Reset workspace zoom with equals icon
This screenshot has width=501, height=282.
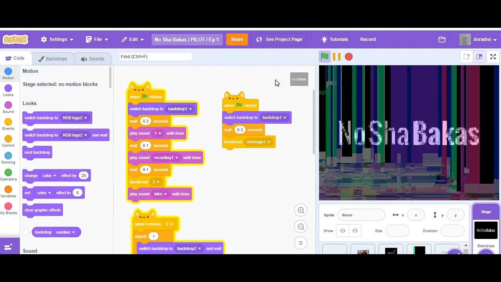coord(301,243)
